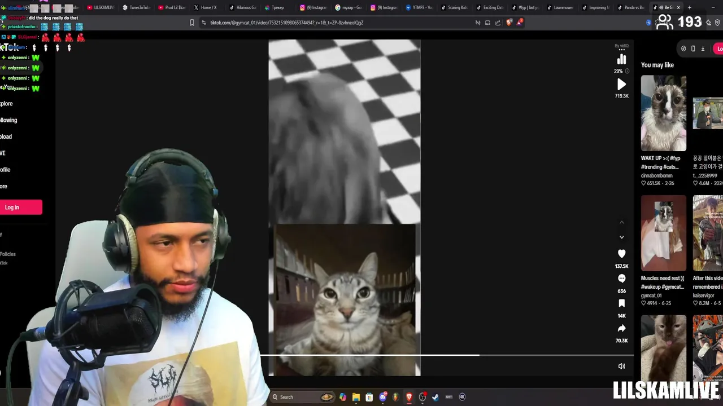This screenshot has width=723, height=406.
Task: Go to the previous video with the up chevron
Action: [621, 222]
